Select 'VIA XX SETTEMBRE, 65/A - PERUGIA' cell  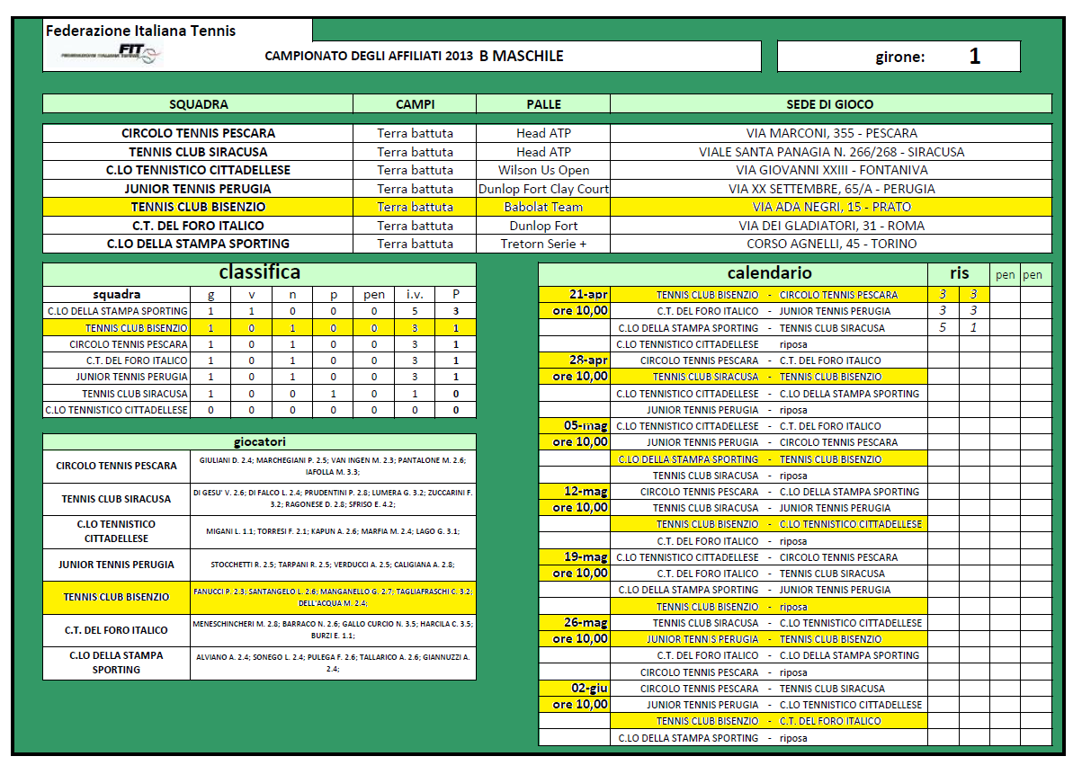click(x=831, y=189)
